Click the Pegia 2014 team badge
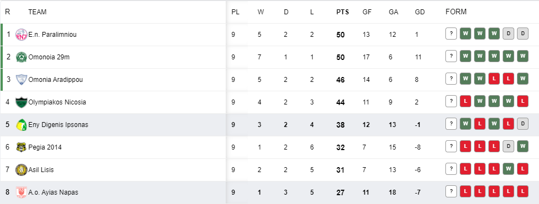 pos(21,147)
